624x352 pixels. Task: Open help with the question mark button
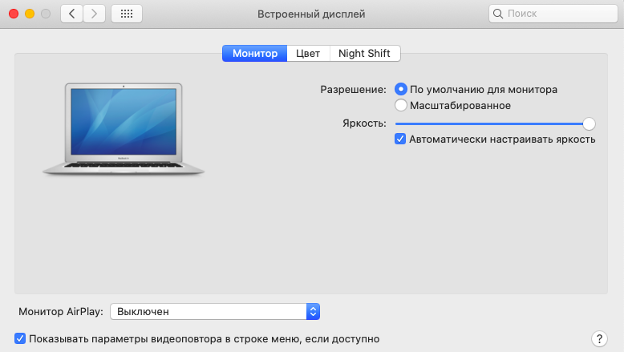599,339
